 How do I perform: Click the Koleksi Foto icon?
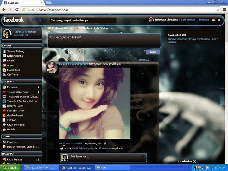tap(4, 70)
